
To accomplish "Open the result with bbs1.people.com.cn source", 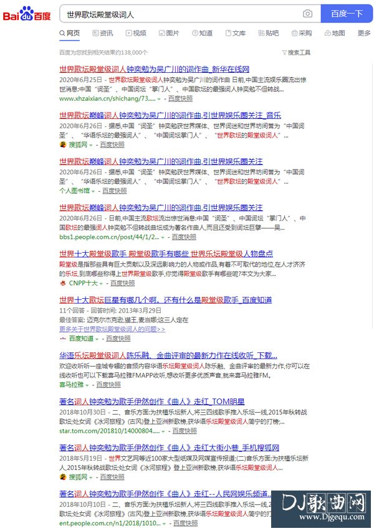I will click(x=161, y=207).
